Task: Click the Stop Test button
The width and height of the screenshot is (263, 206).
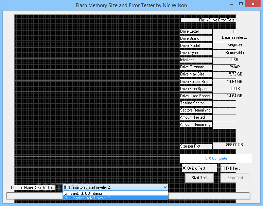Action: click(x=235, y=178)
